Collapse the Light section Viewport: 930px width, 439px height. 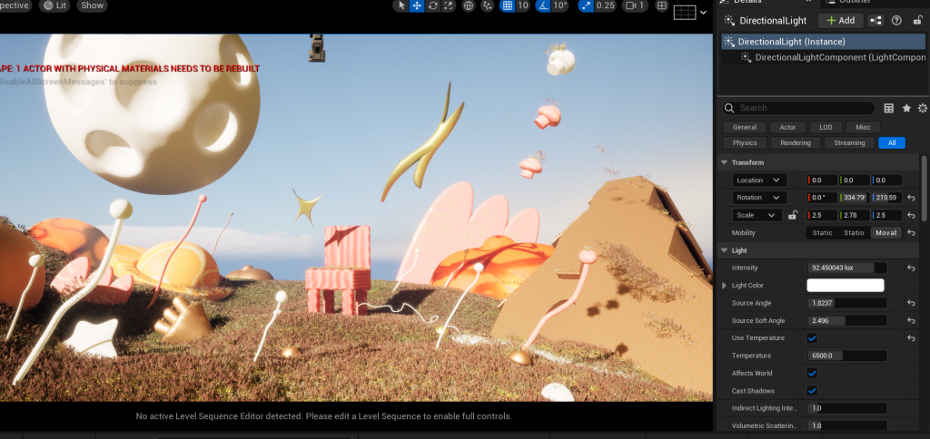pyautogui.click(x=724, y=250)
